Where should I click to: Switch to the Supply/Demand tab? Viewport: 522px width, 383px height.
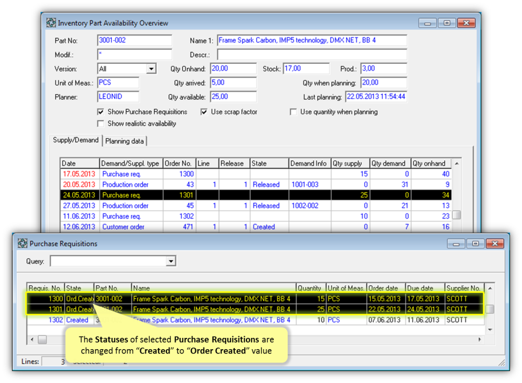click(x=76, y=140)
